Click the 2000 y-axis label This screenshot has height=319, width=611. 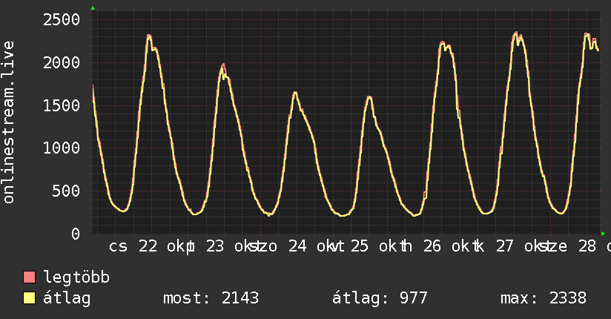62,62
